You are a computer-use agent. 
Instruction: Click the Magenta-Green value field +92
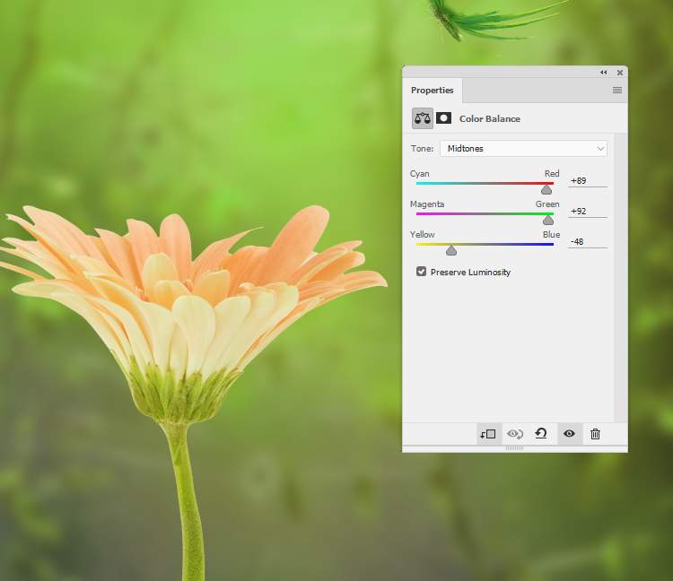click(x=587, y=212)
